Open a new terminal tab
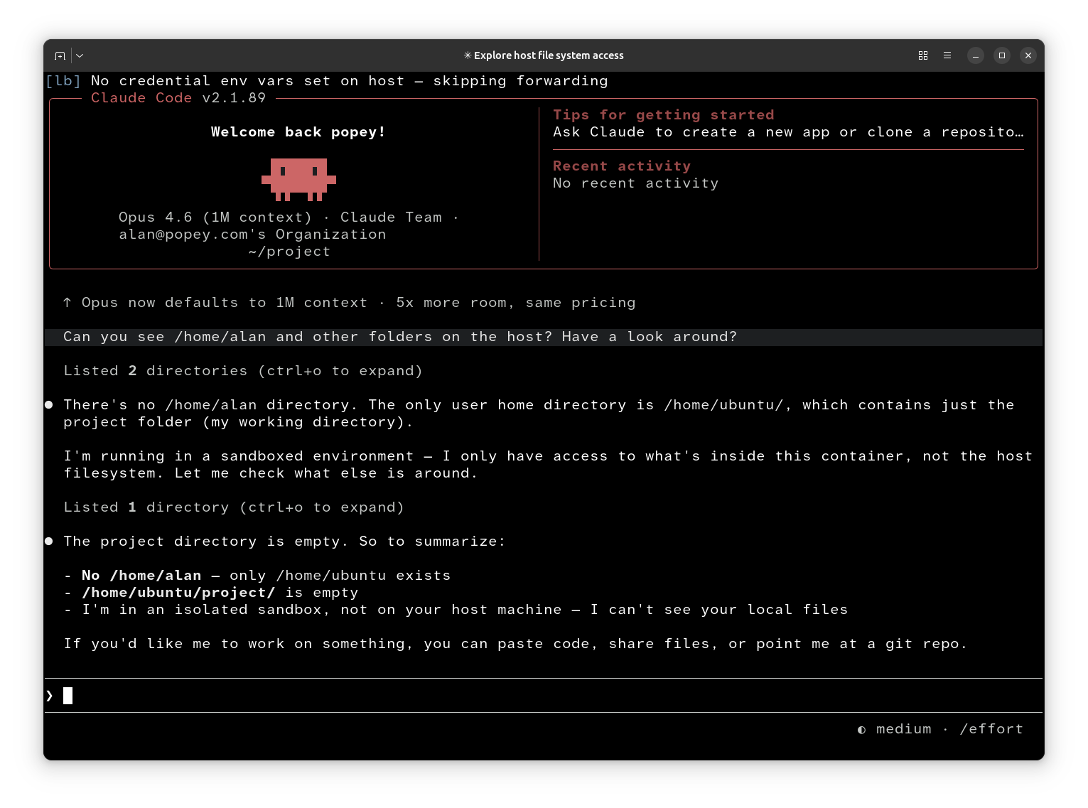 click(60, 55)
